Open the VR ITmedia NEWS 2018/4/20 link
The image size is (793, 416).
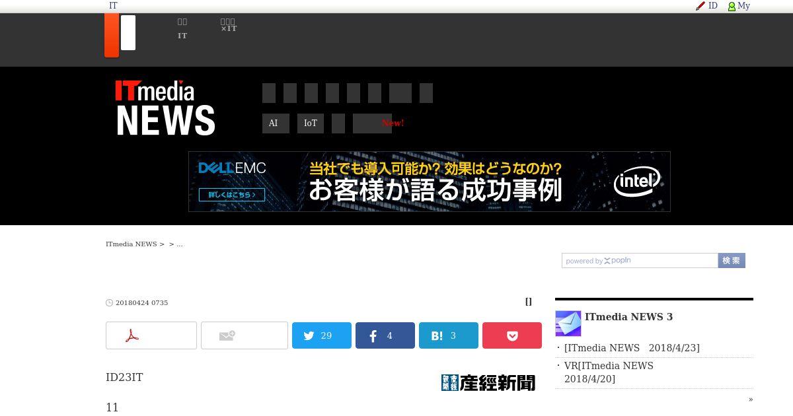(609, 372)
